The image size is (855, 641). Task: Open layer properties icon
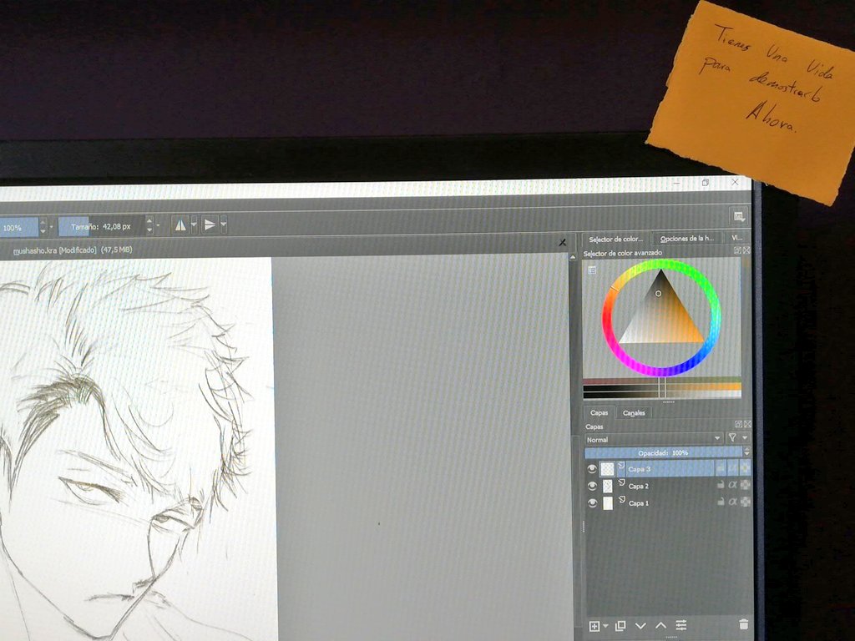tap(681, 625)
